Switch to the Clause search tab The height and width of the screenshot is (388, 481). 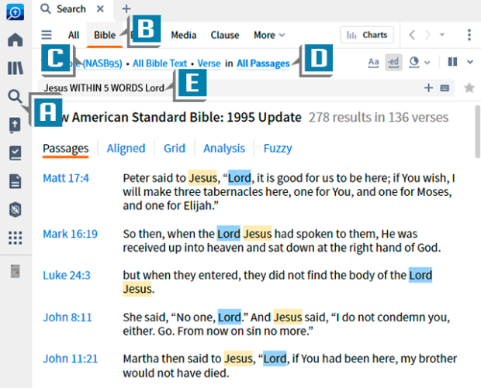pyautogui.click(x=225, y=35)
